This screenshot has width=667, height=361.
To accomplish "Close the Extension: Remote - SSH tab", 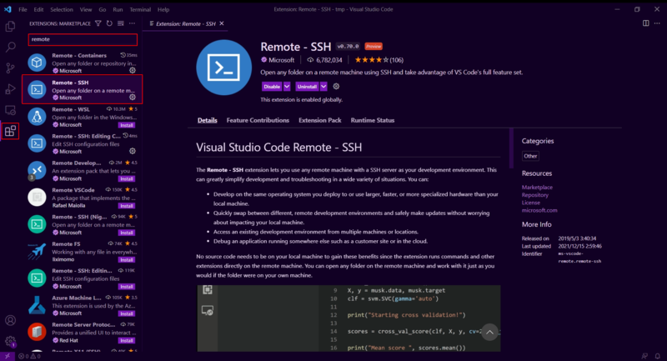I will (222, 24).
